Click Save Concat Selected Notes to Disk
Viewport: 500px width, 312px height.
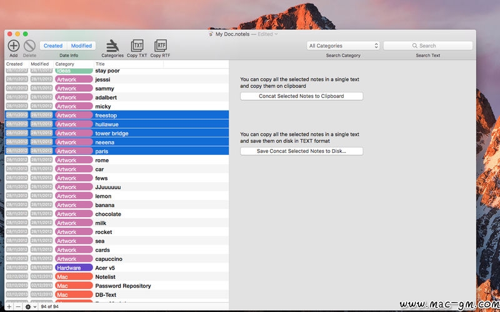click(x=301, y=151)
